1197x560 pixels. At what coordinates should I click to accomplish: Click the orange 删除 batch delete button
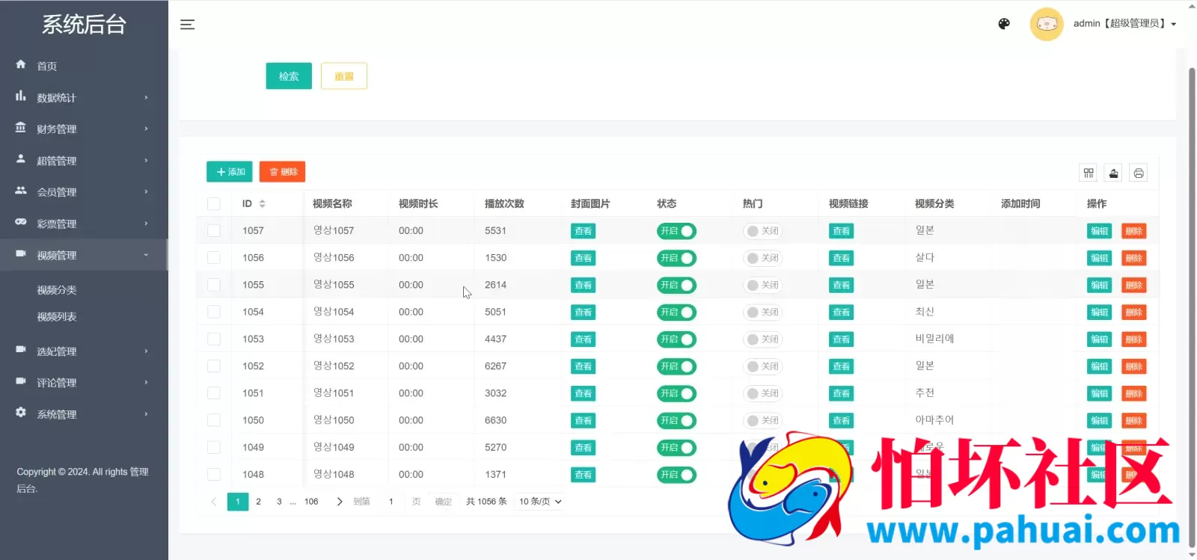tap(283, 172)
